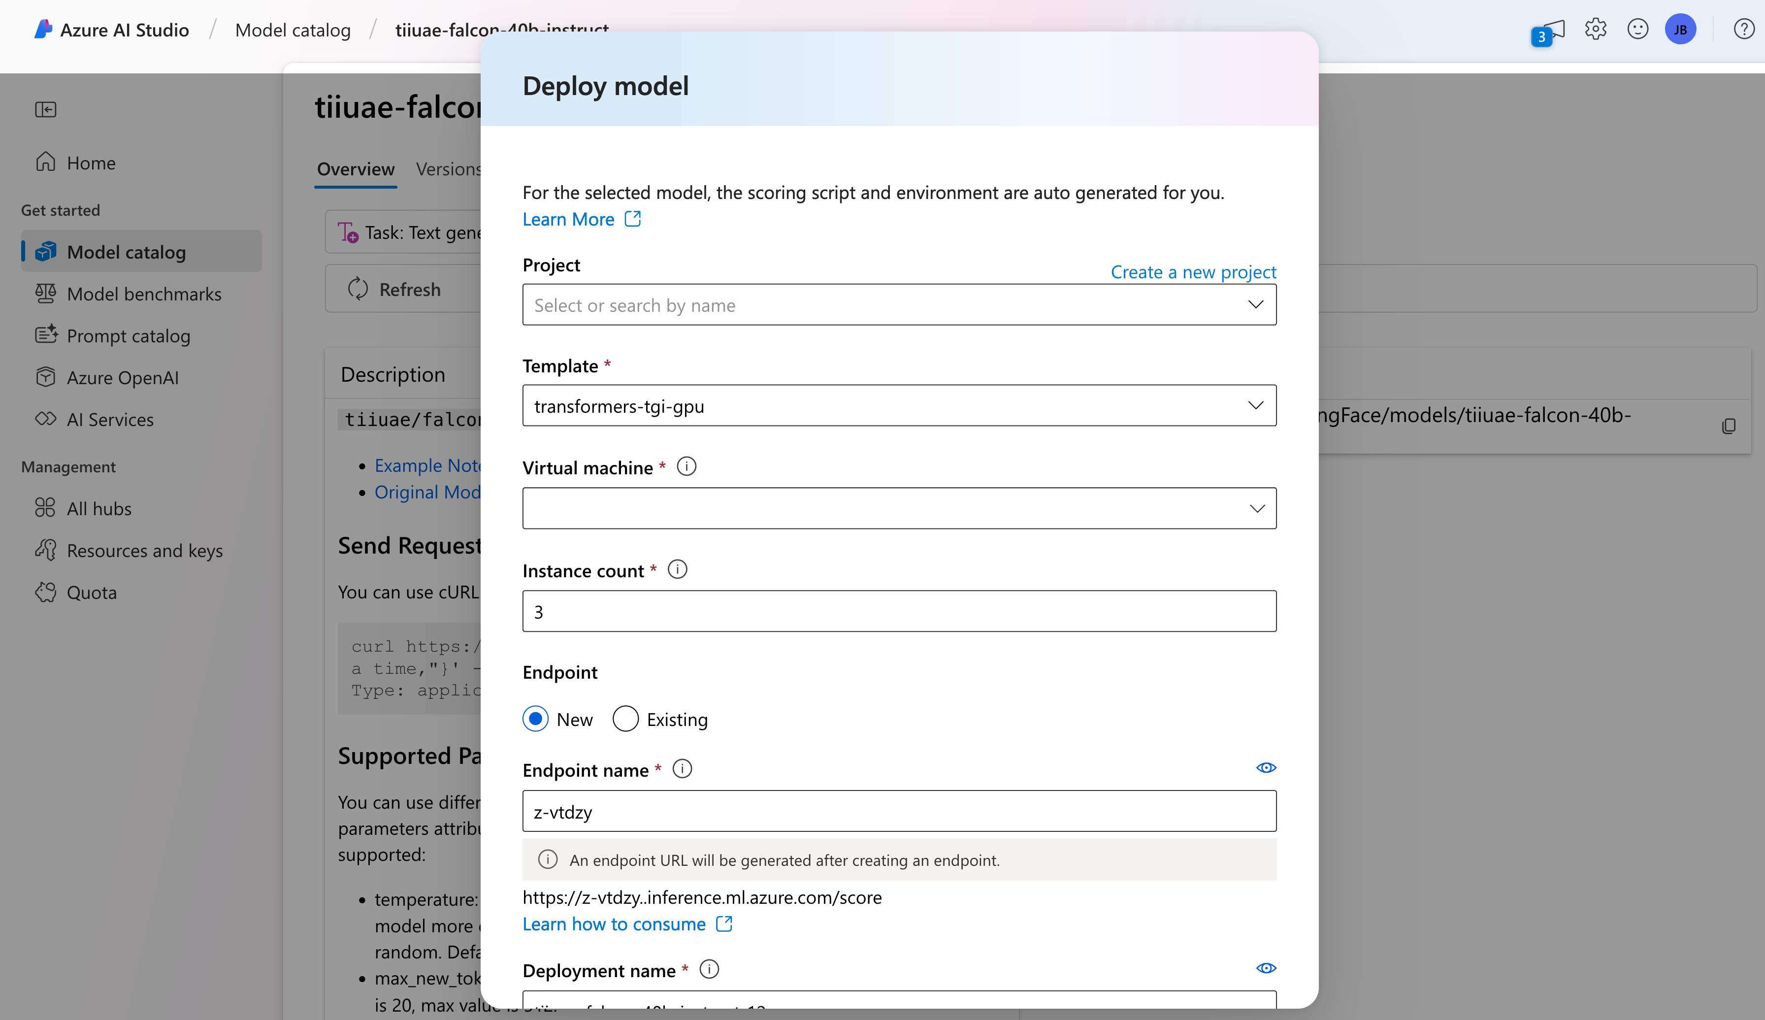This screenshot has width=1765, height=1020.
Task: Click the Example Notebook link
Action: click(428, 465)
